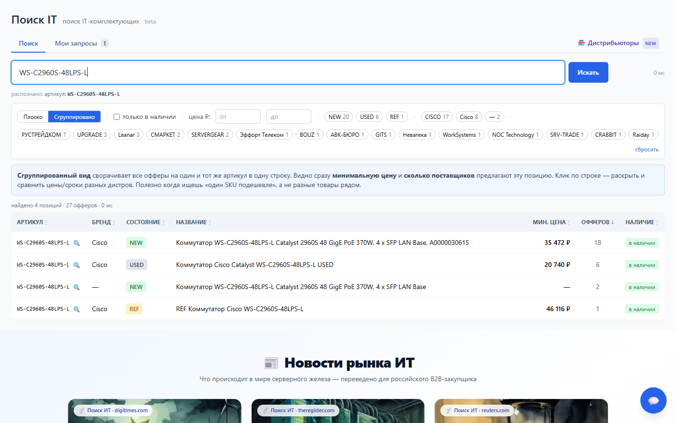
Task: Switch to the Поиск tab
Action: (29, 43)
